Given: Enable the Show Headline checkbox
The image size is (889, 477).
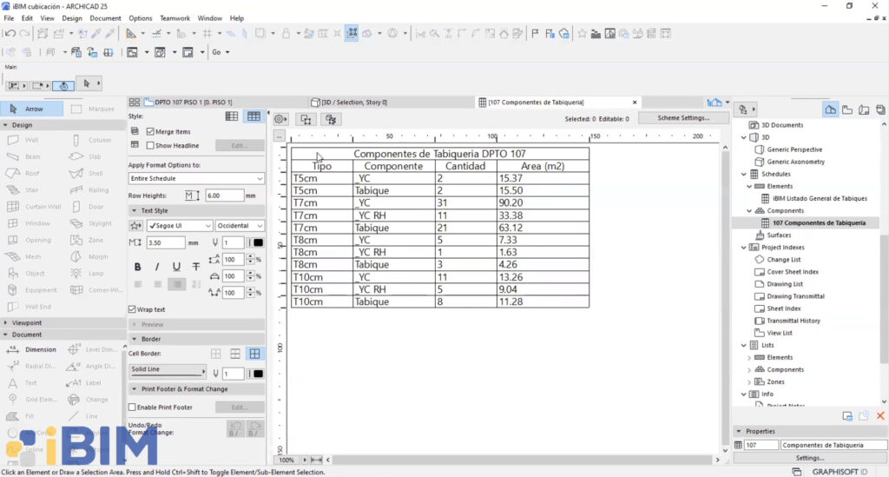Looking at the screenshot, I should click(151, 145).
